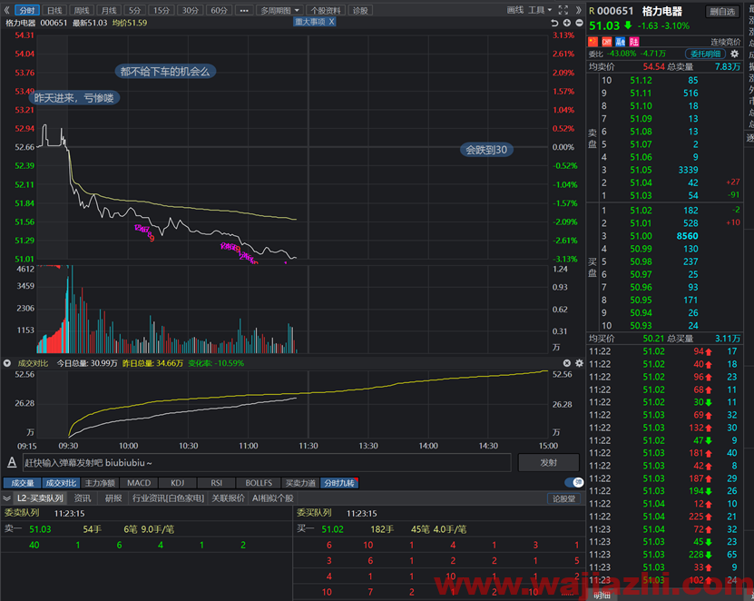Open the 行业资讯[白色家电] tab

168,498
